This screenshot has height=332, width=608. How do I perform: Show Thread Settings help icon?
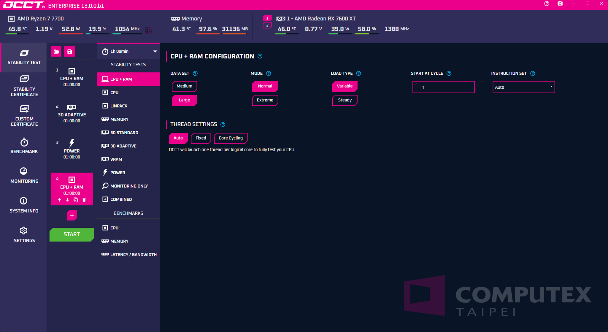[x=223, y=124]
